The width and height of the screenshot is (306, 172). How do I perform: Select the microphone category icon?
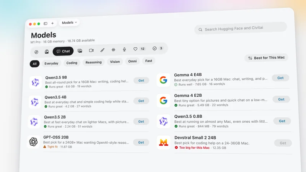click(124, 49)
